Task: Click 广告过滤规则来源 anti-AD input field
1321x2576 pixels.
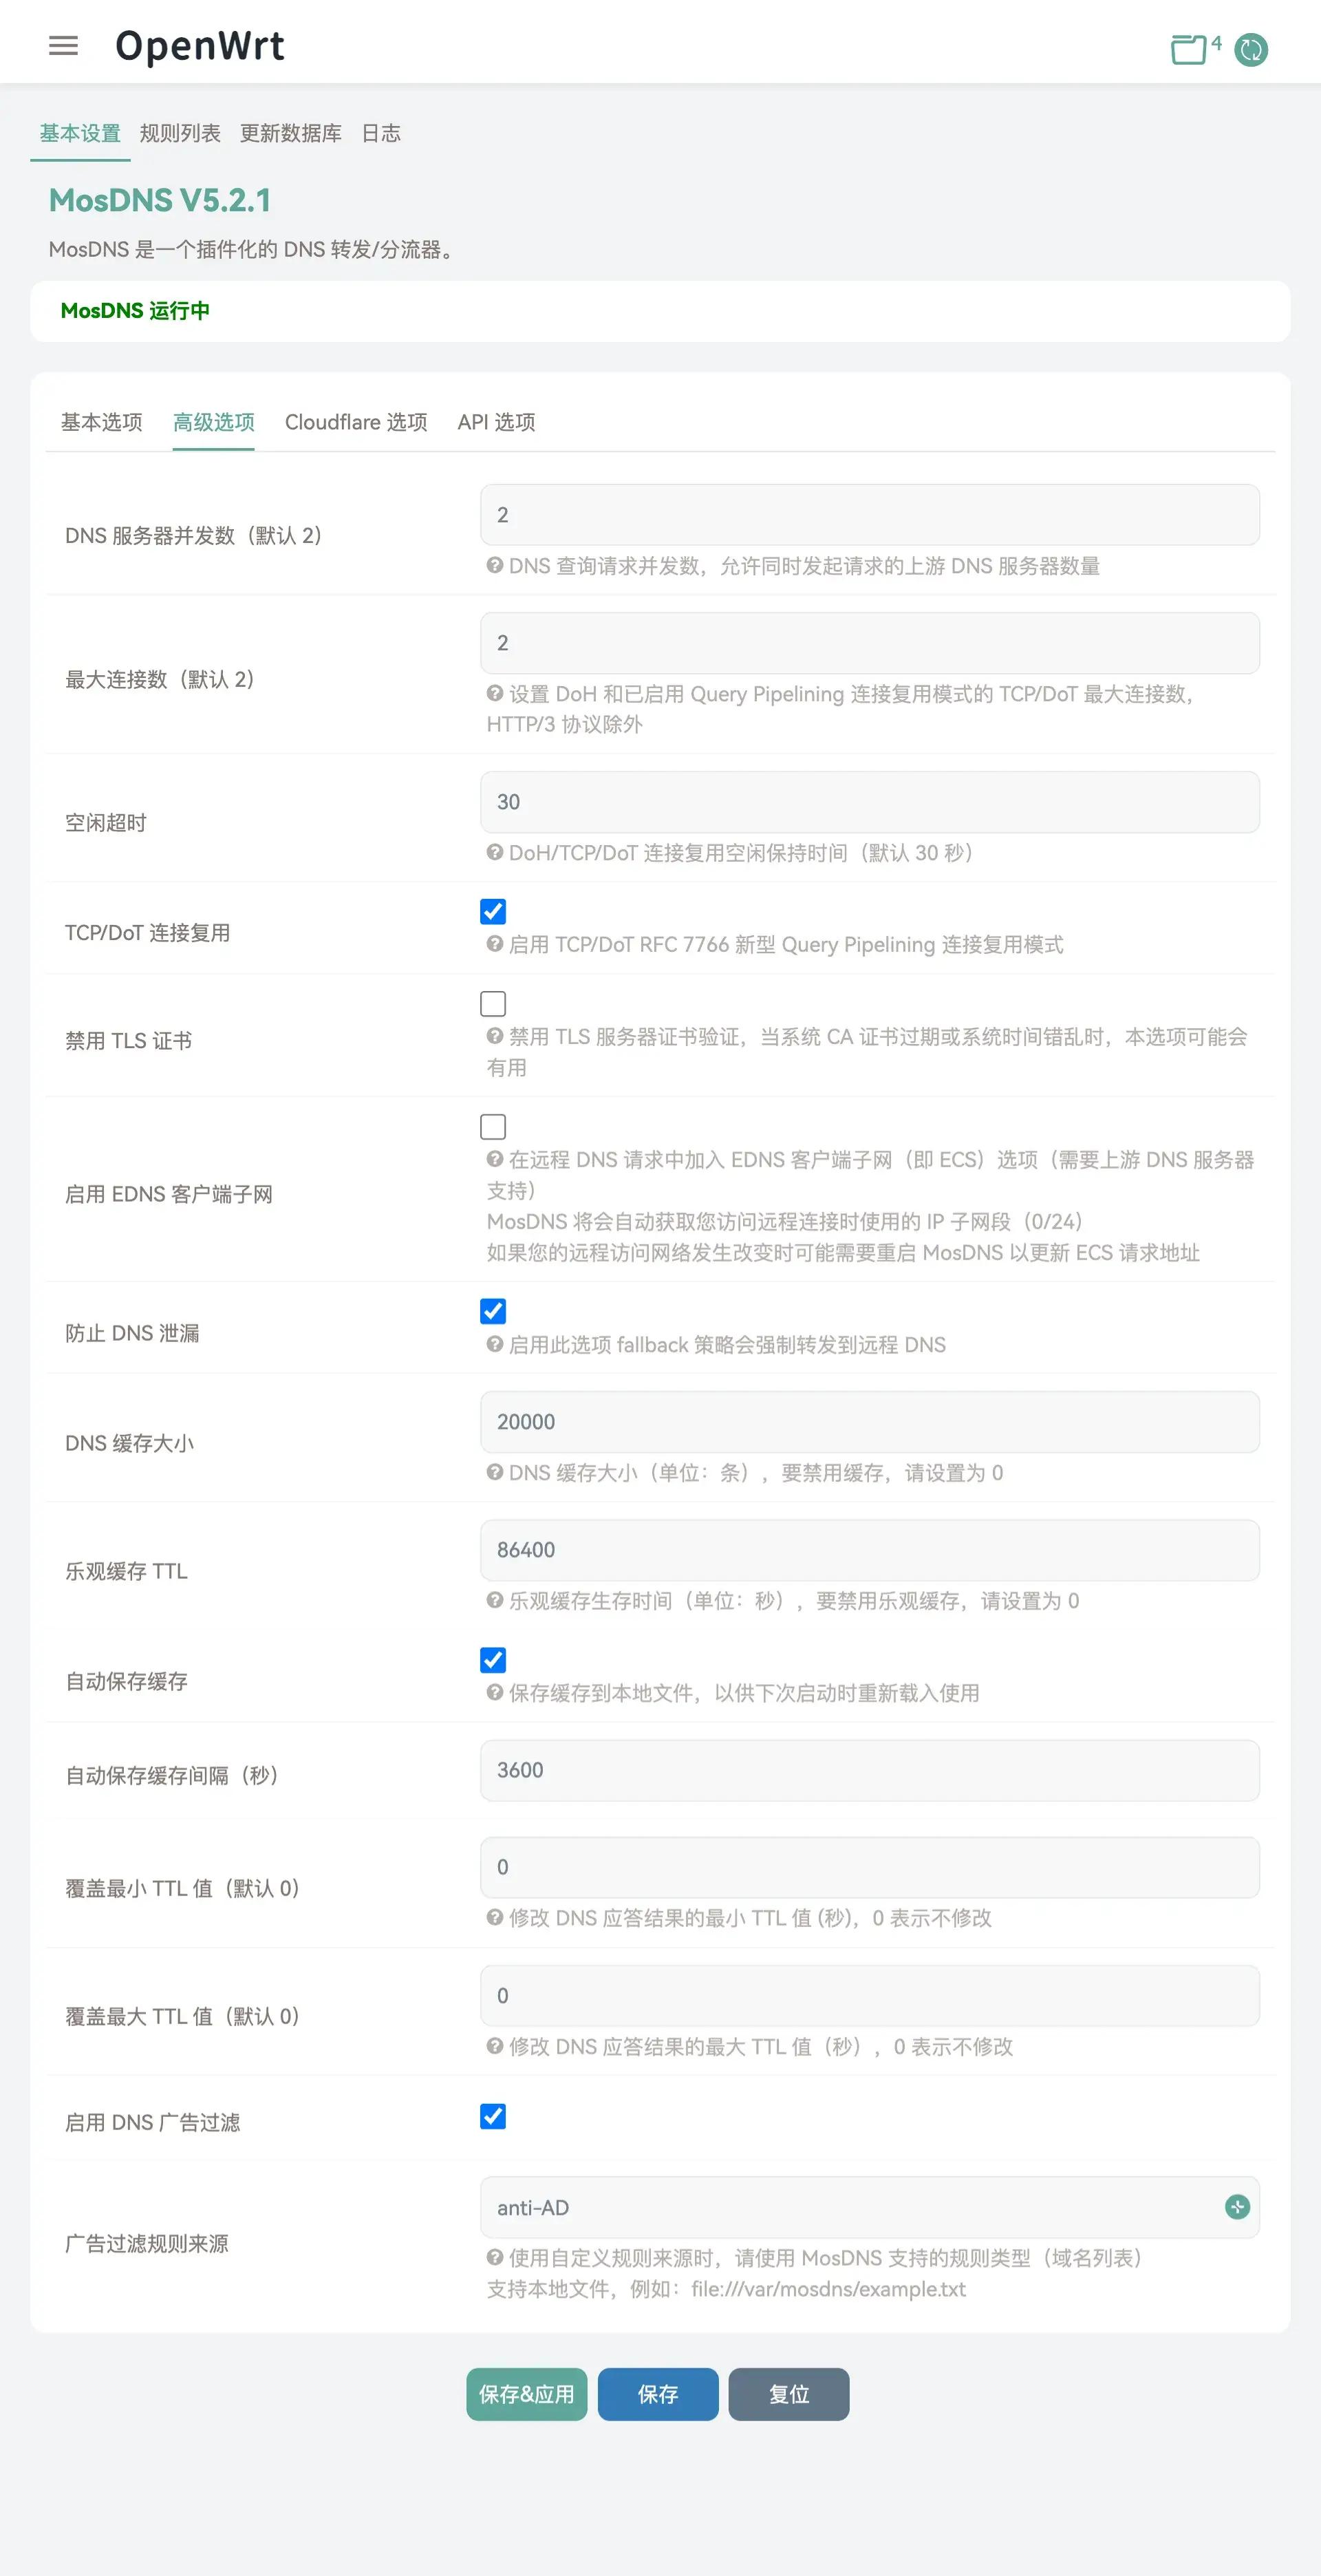Action: (869, 2207)
